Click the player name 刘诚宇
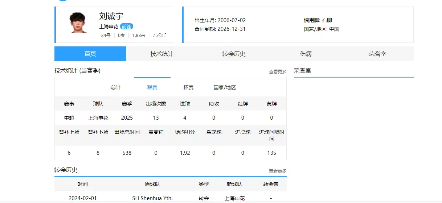The width and height of the screenshot is (442, 203). point(111,16)
